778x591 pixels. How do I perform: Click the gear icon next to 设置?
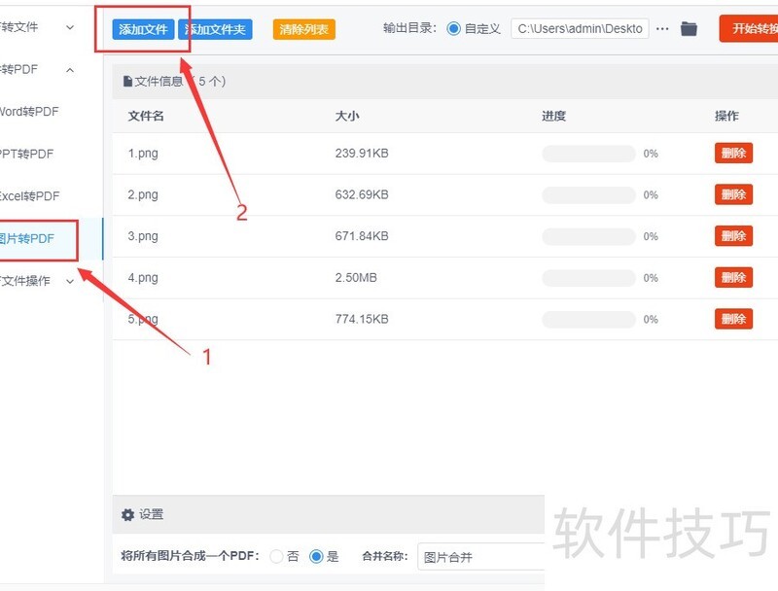click(127, 514)
